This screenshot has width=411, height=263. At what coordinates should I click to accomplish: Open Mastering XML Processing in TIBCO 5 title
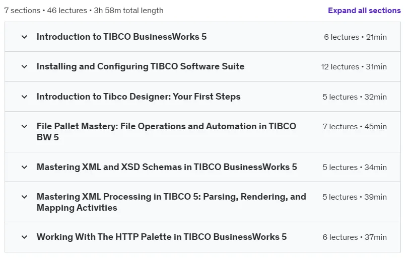click(x=171, y=202)
